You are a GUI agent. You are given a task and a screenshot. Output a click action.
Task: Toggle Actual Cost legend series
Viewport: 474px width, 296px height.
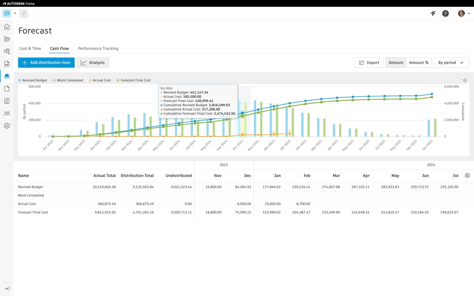[100, 80]
